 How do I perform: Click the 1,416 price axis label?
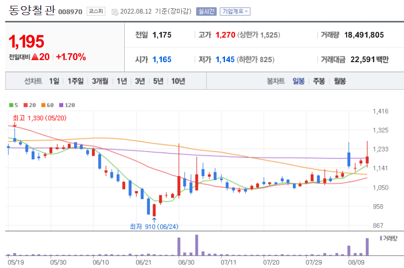381,111
